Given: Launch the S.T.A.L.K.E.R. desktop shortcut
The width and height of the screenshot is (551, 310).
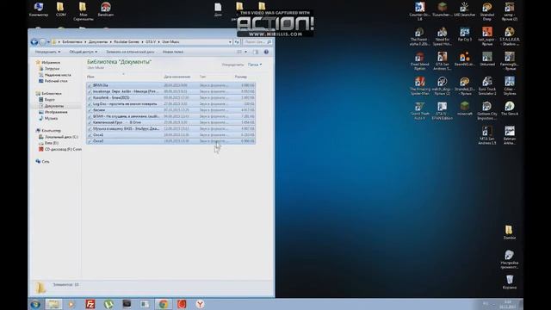Looking at the screenshot, I should click(x=510, y=36).
